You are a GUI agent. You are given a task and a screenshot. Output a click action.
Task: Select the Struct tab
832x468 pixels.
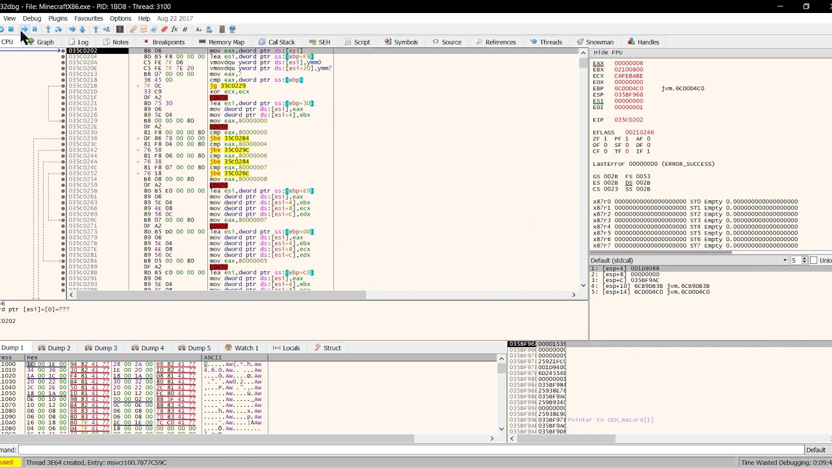click(x=328, y=348)
